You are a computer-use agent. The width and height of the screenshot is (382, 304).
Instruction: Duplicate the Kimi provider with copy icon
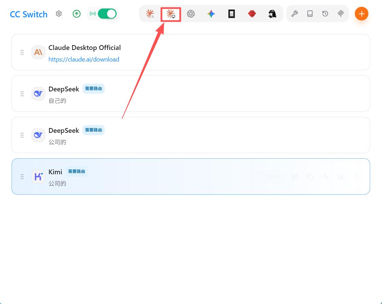tap(310, 177)
